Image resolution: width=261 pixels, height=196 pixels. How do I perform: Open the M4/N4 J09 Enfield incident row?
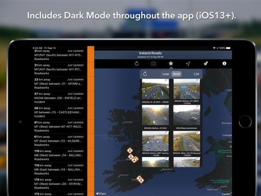click(x=60, y=98)
